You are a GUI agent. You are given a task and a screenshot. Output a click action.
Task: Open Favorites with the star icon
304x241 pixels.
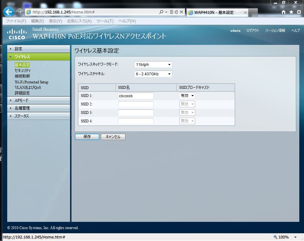[291, 12]
